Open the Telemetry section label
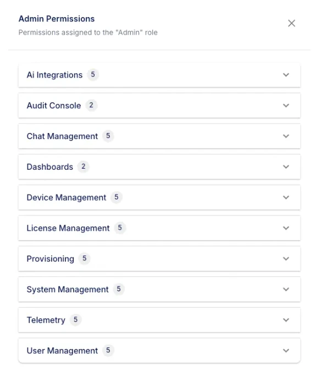The image size is (321, 377). pyautogui.click(x=46, y=320)
